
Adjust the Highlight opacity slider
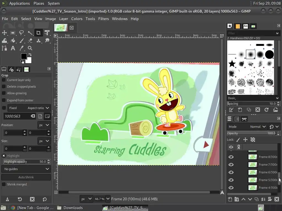tap(25, 162)
